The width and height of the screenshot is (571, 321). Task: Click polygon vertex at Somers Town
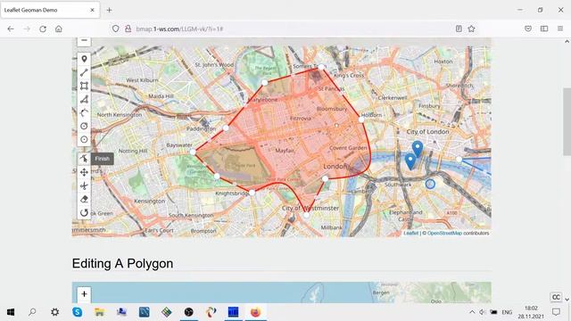pyautogui.click(x=321, y=67)
